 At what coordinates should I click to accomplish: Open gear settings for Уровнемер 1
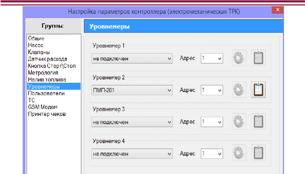pos(239,58)
